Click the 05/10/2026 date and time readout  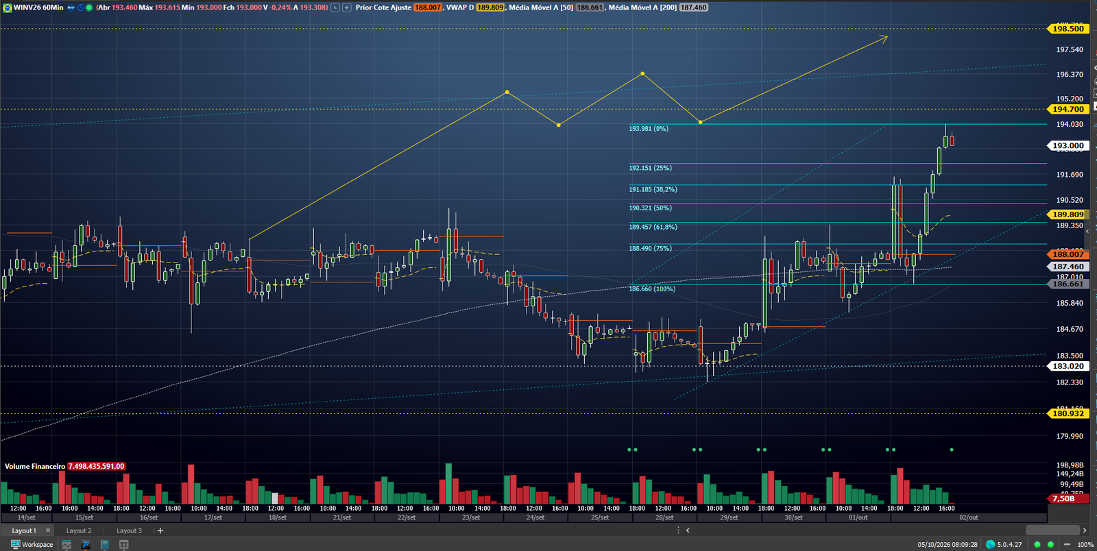tap(948, 544)
